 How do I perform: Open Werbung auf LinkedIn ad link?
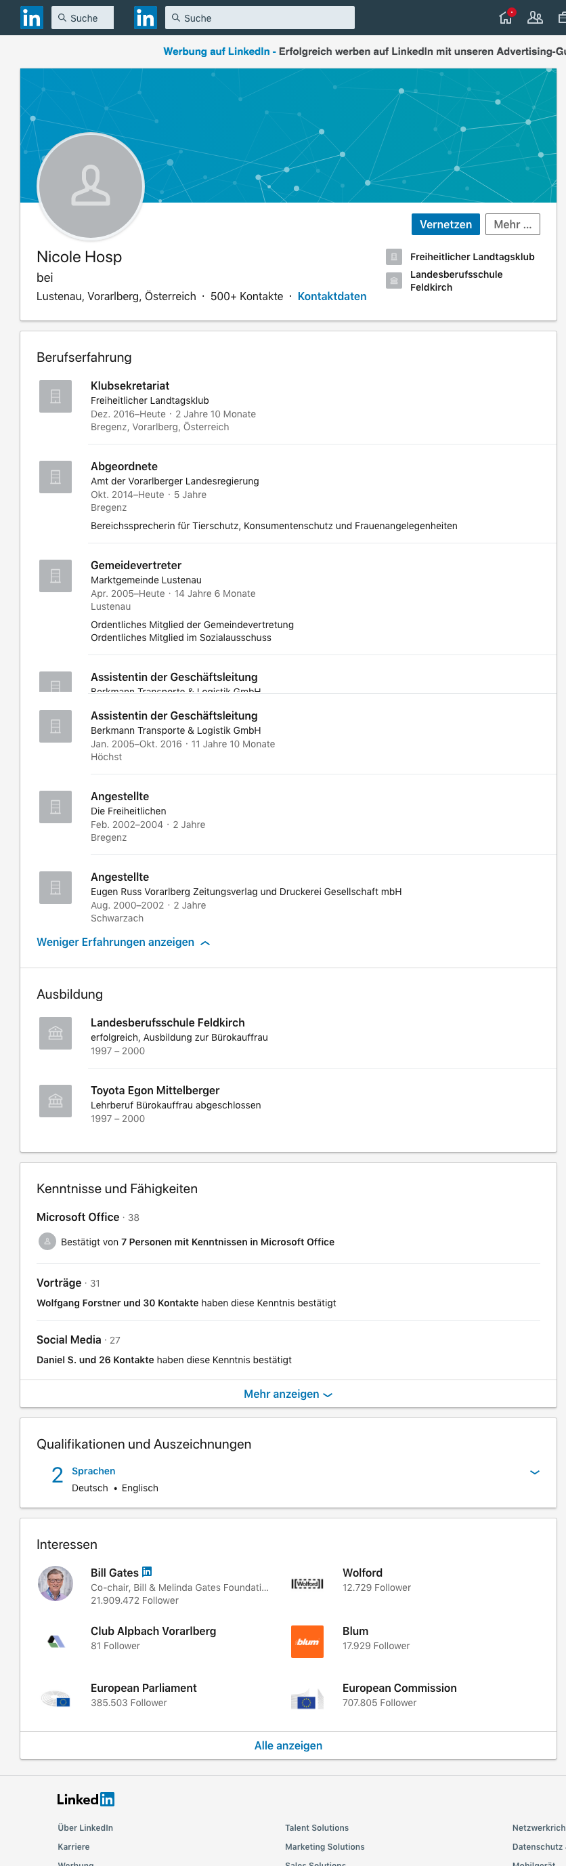216,51
